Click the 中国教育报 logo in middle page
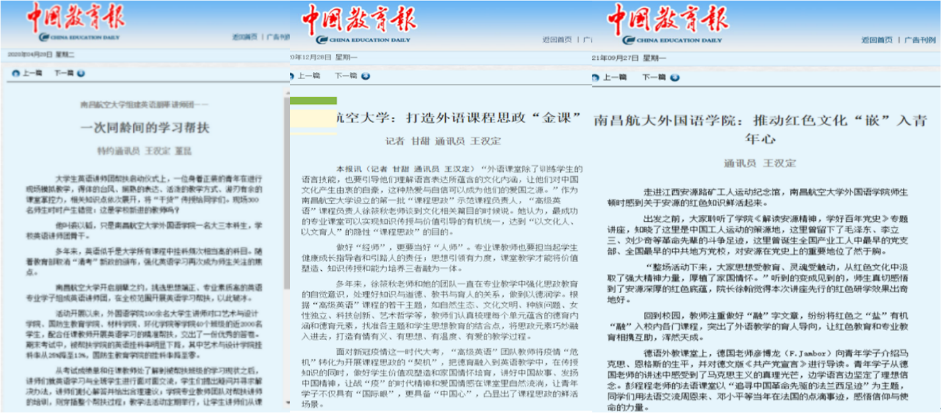941x413 pixels. [x=359, y=19]
